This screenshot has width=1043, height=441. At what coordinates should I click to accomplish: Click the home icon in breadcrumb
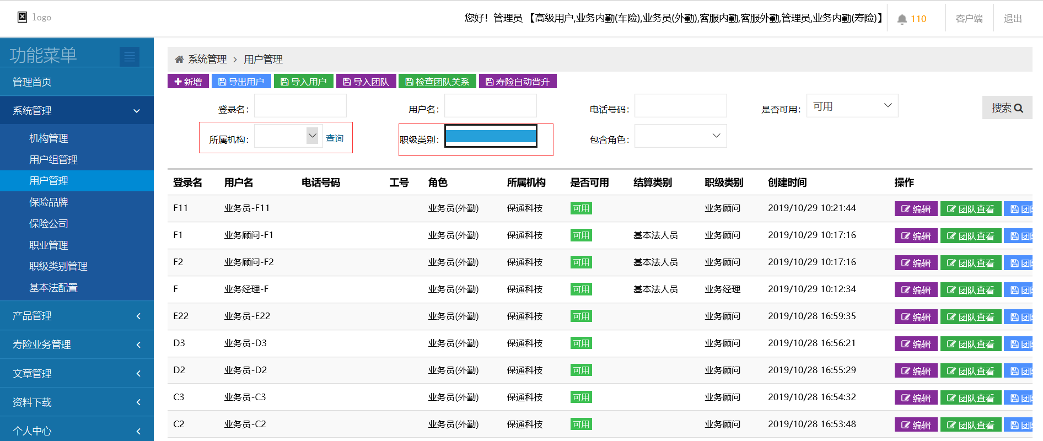tap(179, 60)
